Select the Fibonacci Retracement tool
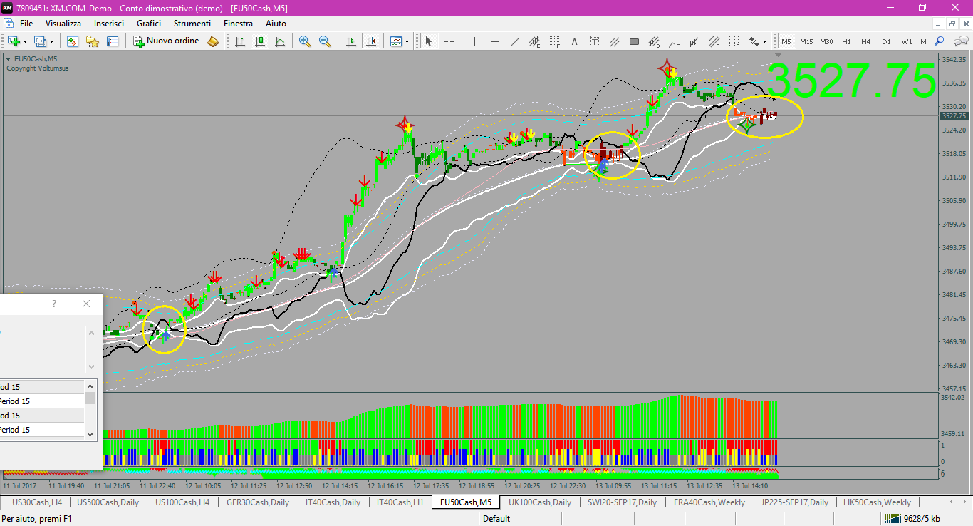This screenshot has height=526, width=973. [x=555, y=41]
